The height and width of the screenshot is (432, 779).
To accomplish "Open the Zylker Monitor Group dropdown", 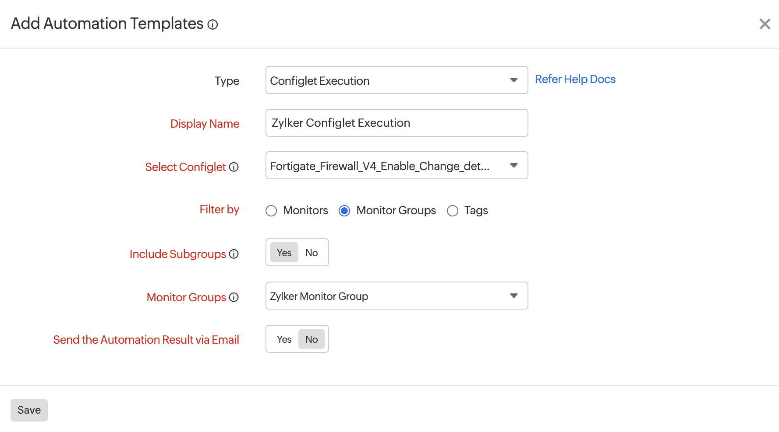I will point(397,296).
